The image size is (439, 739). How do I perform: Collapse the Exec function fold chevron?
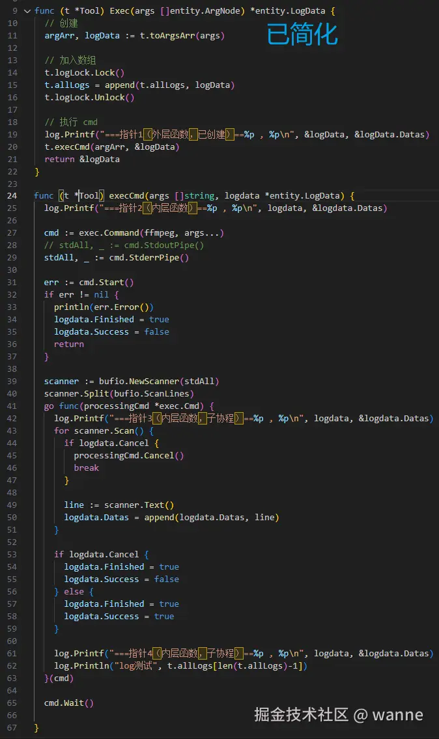[27, 11]
